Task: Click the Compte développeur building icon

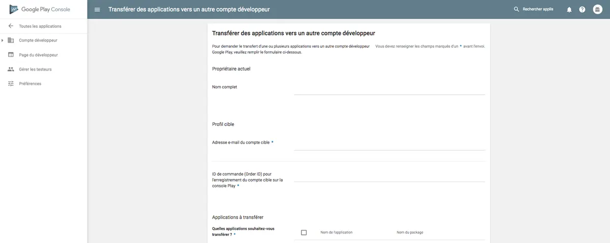Action: tap(11, 40)
